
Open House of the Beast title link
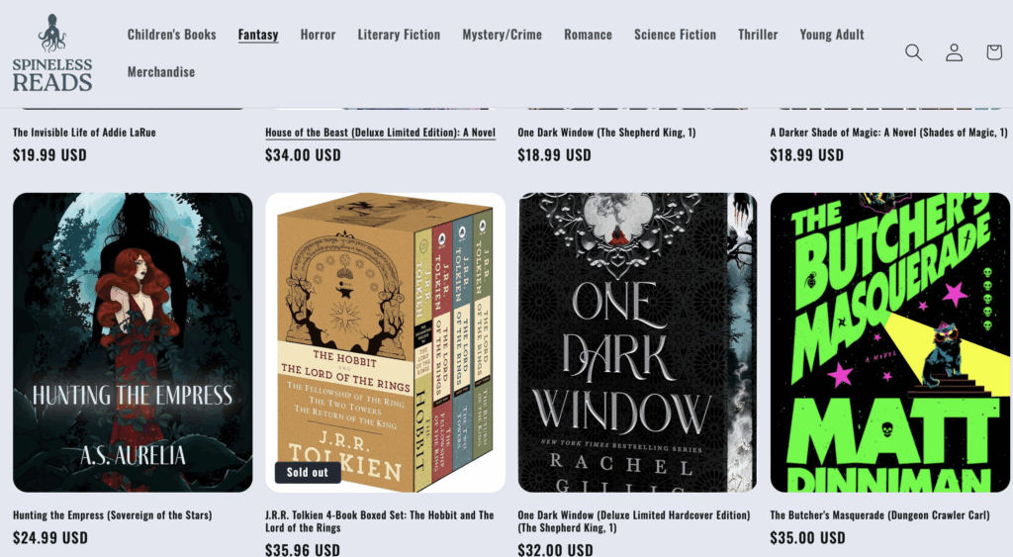(x=381, y=133)
